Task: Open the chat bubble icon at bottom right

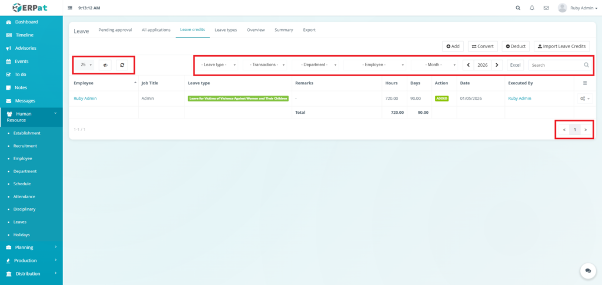Action: click(588, 271)
